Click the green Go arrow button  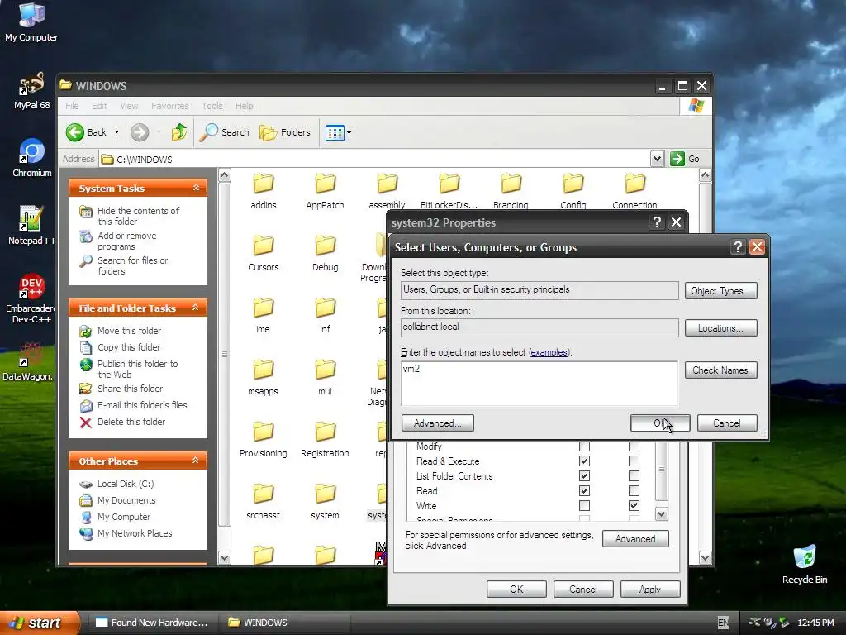click(x=677, y=159)
